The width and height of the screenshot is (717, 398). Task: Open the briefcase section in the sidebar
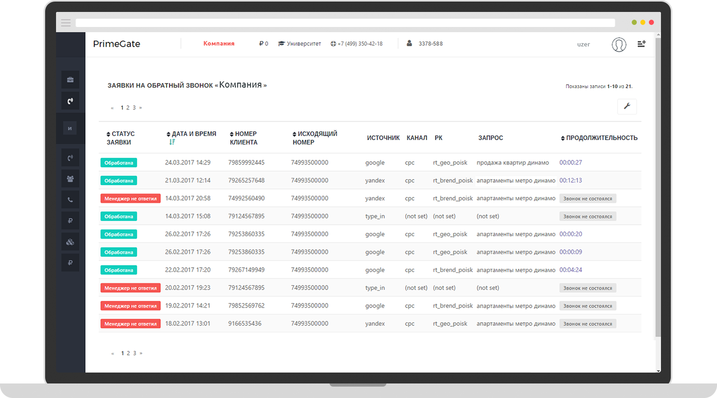click(70, 80)
